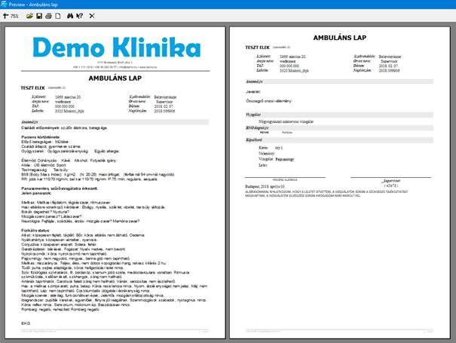Click the Demo Klinika logo header
The image size is (456, 343).
(117, 47)
